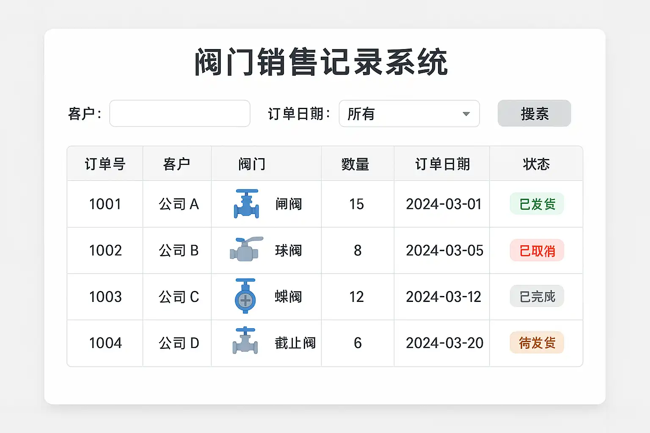This screenshot has height=433, width=650.
Task: Click the globe valve icon for 截止阀
Action: tap(245, 341)
